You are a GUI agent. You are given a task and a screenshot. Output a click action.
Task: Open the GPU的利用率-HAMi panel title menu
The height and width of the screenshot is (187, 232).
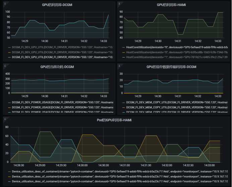pyautogui.click(x=172, y=5)
